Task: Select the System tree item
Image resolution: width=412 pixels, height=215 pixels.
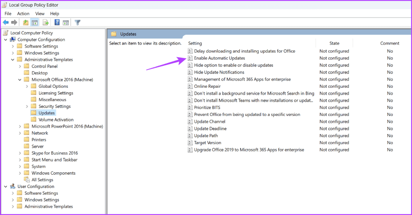Action: tap(38, 166)
